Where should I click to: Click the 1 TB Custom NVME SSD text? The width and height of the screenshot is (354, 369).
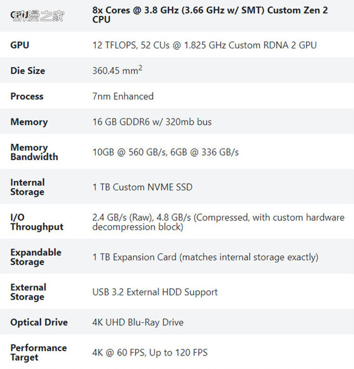tap(143, 187)
